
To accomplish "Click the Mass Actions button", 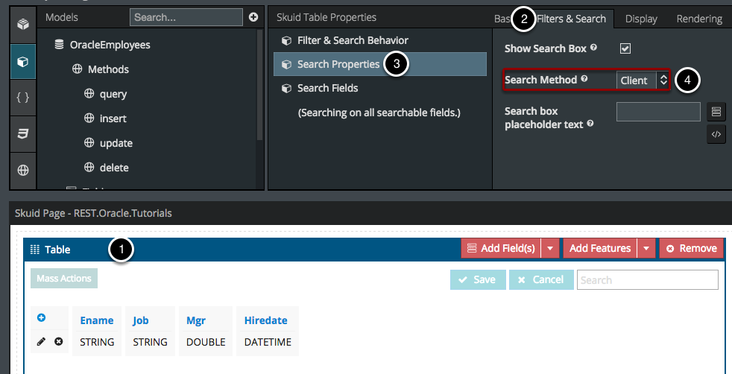I will click(64, 279).
